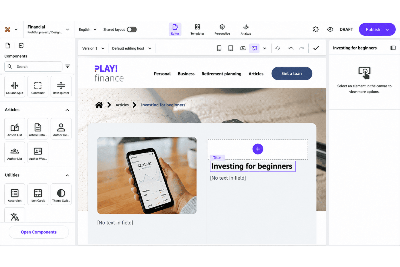
Task: Select the Author List component
Action: 15,153
